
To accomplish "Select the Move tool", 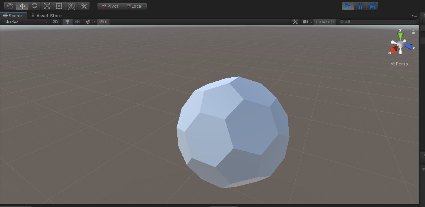I will [22, 6].
